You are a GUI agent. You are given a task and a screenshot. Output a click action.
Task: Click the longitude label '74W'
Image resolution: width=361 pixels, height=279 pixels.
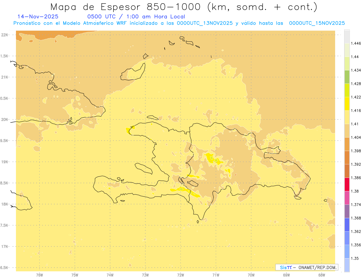click(x=110, y=275)
